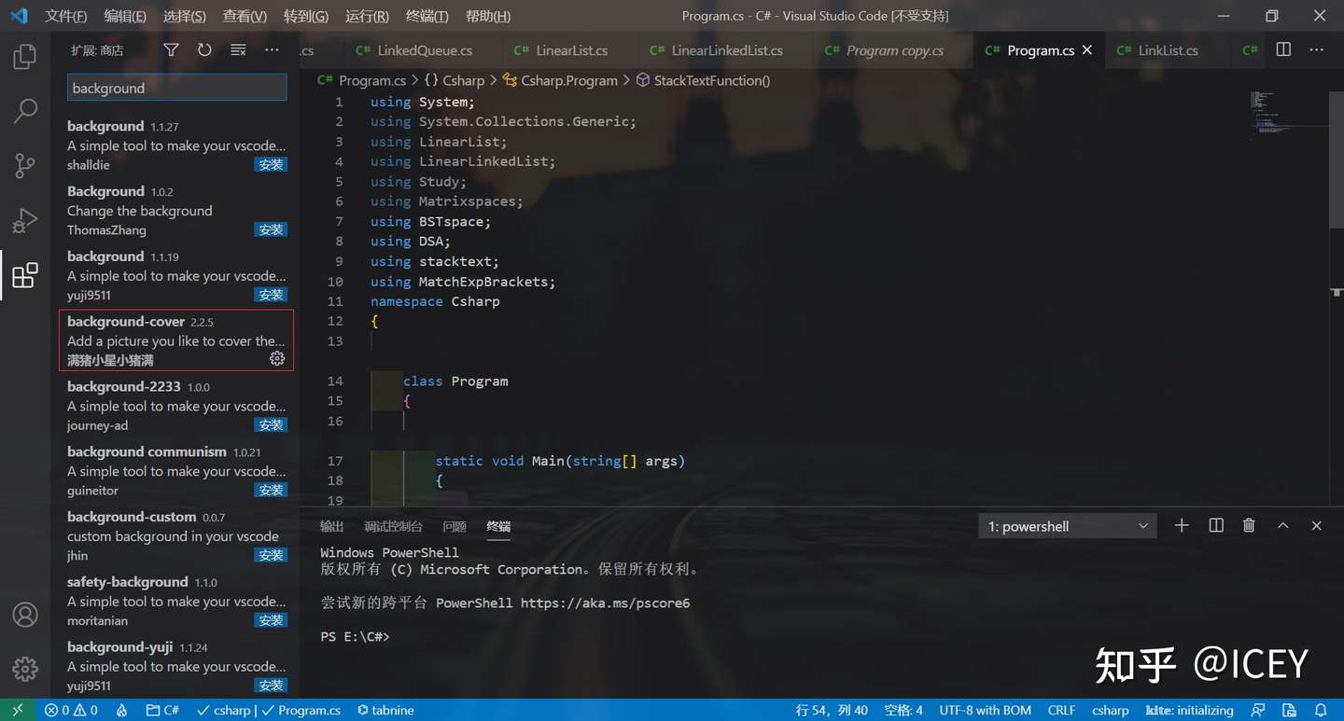Screen dimensions: 1344x721
Task: Close the Program.cs tab
Action: 1087,50
